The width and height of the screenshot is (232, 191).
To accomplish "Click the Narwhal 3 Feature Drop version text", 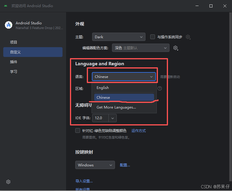I will pos(39,28).
